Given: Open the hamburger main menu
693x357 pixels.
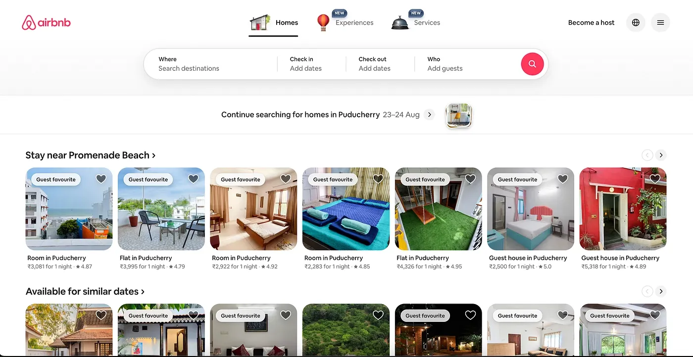Looking at the screenshot, I should [660, 23].
